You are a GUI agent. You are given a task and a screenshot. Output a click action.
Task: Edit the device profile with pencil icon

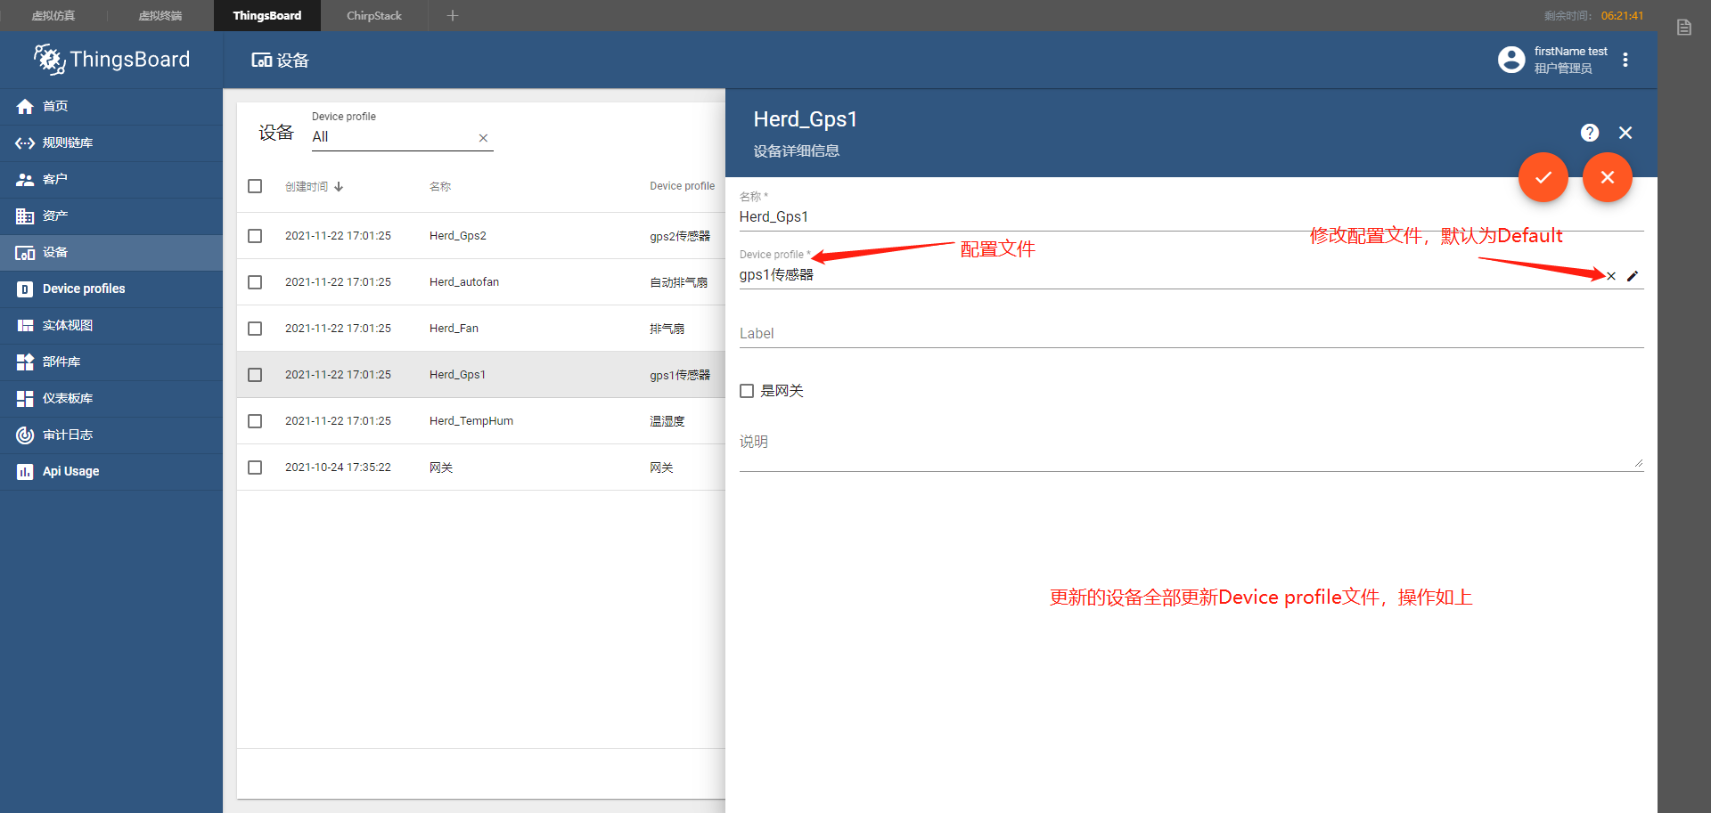tap(1633, 276)
